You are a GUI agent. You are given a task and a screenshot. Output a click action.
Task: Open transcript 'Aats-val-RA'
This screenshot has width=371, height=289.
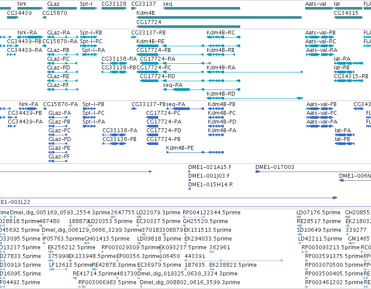pyautogui.click(x=322, y=50)
